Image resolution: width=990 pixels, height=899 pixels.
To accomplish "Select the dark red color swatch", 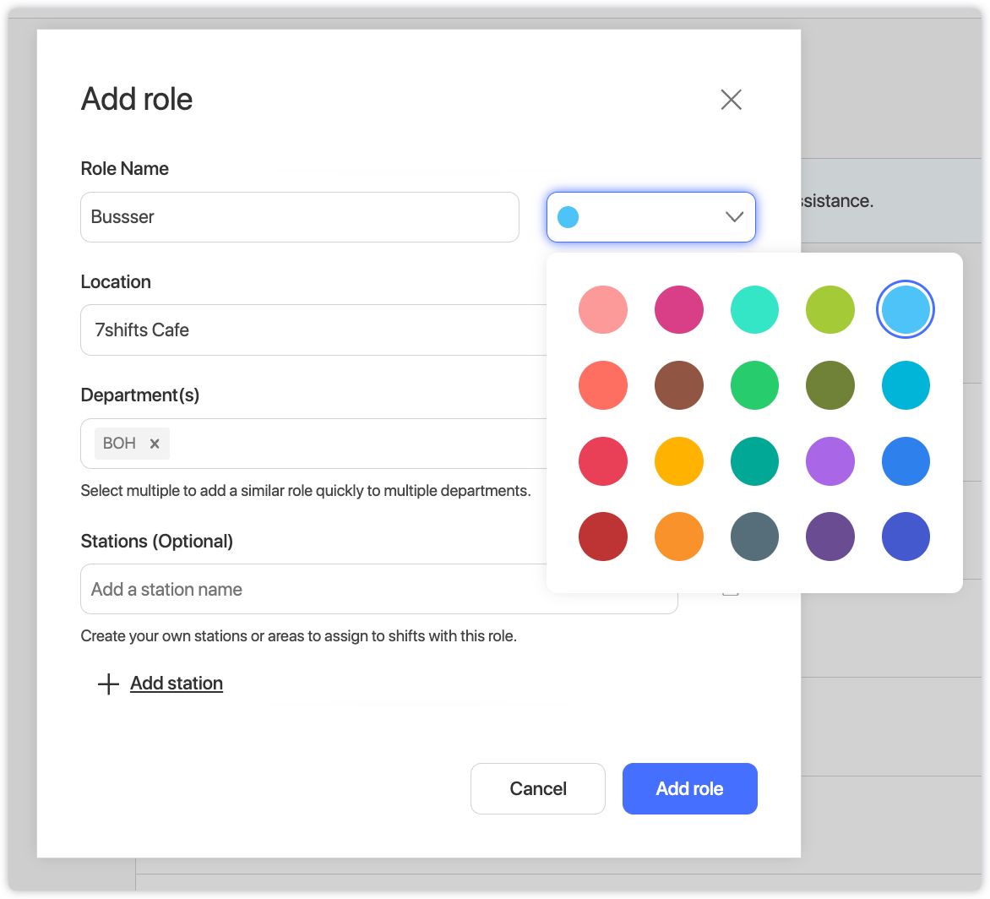I will coord(603,537).
